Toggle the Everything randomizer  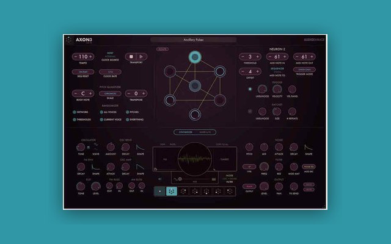pos(128,120)
